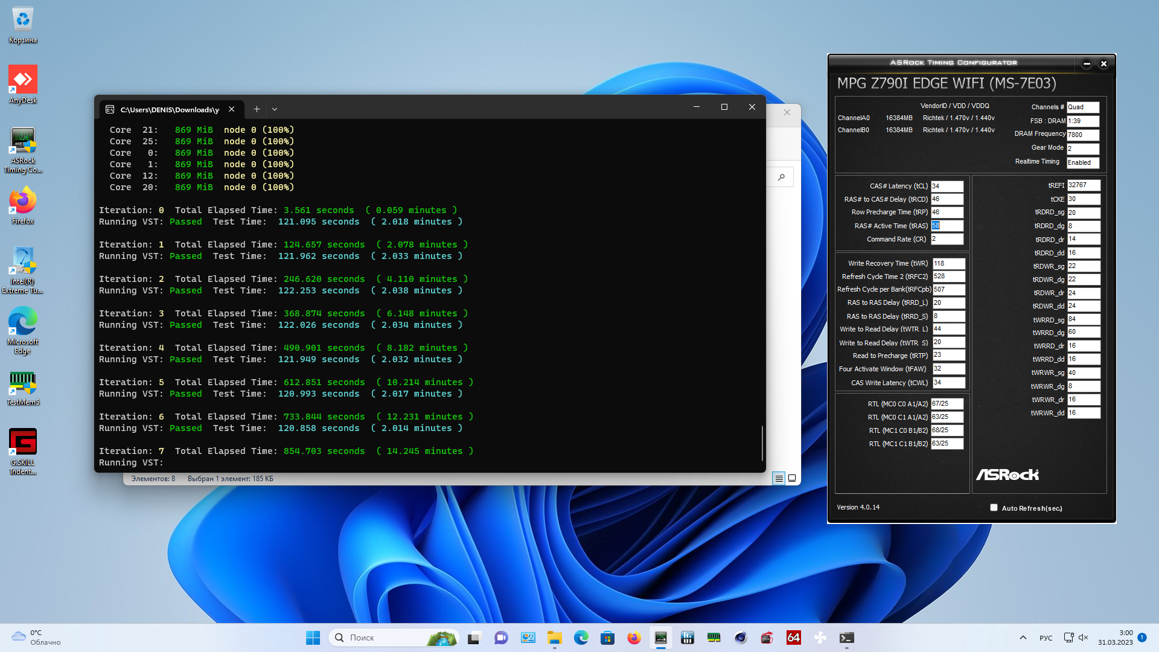Select the C:\Users\DENIS\Downloads terminal tab
Viewport: 1159px width, 652px height.
click(169, 109)
